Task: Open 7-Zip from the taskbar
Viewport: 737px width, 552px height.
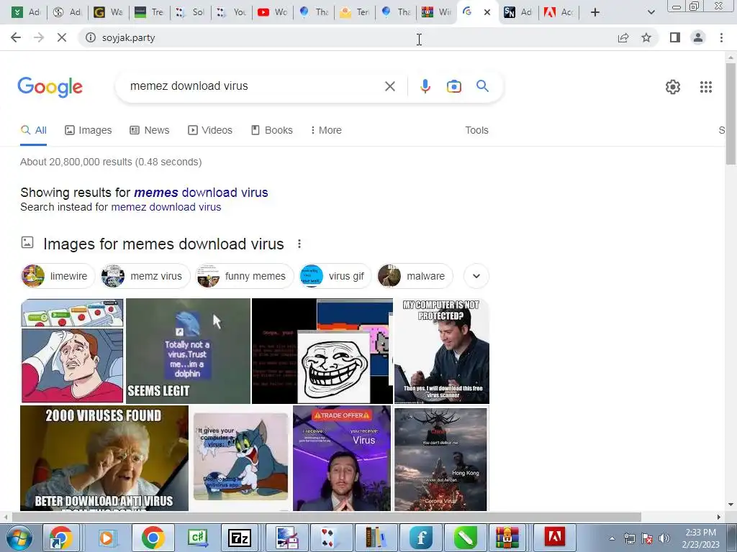Action: 239,538
